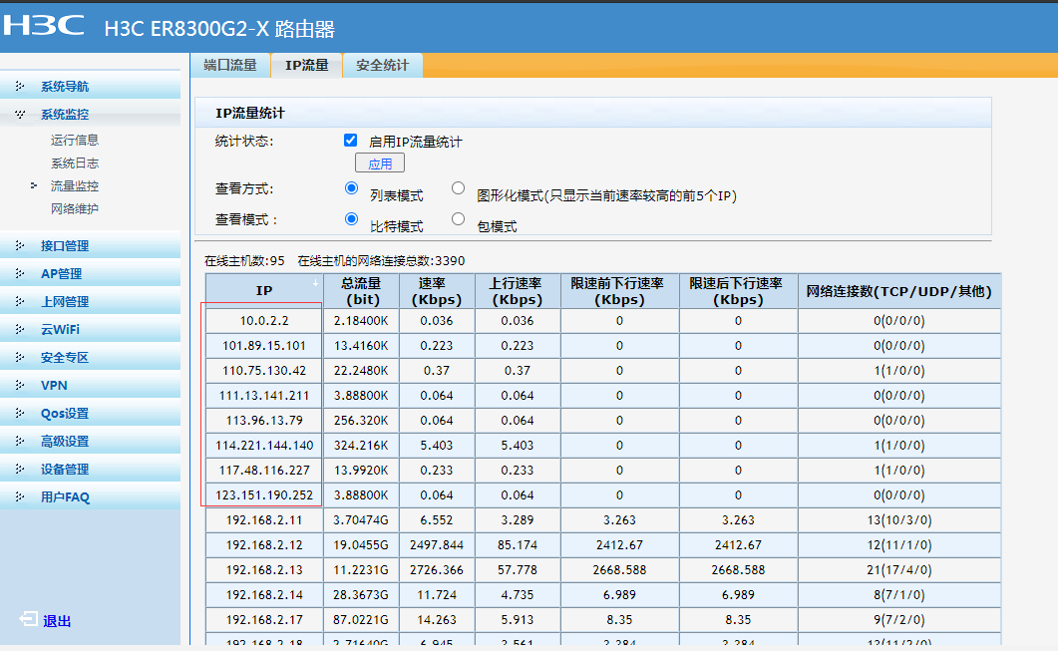Screen dimensions: 1058x651
Task: Click the 192.168.2.12 IP table cell
Action: tap(263, 544)
